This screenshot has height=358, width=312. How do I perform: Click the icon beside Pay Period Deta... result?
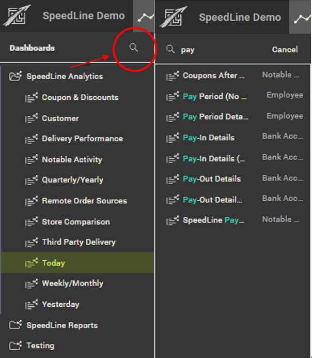173,117
